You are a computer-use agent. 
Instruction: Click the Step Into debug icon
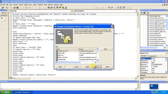[109, 8]
